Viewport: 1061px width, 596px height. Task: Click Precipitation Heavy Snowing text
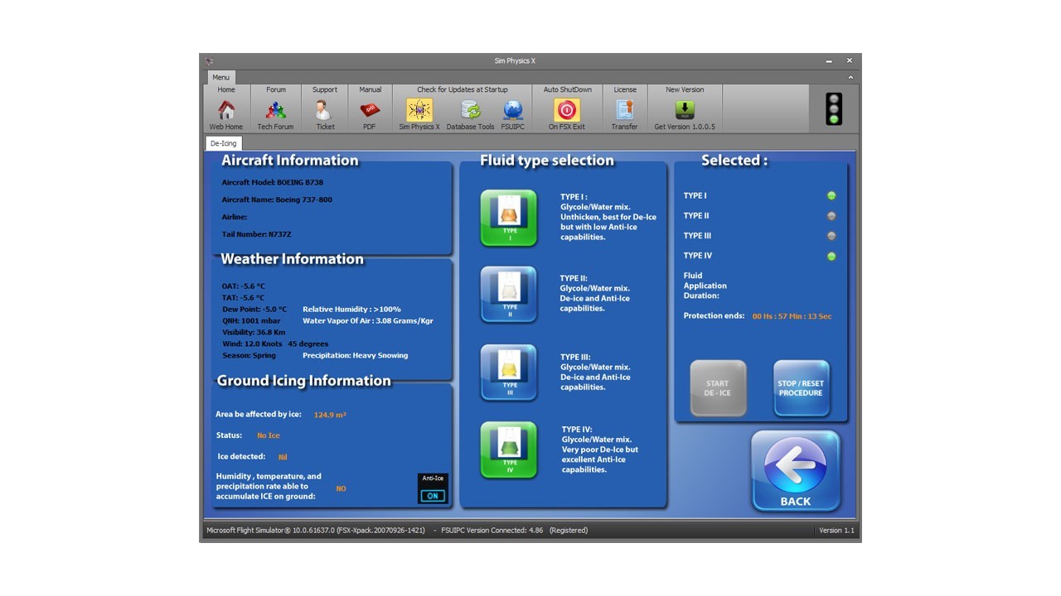356,355
